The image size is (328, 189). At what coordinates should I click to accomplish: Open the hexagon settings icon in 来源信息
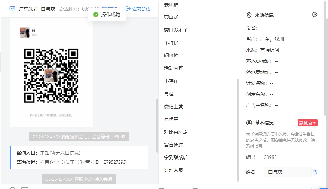click(x=315, y=15)
